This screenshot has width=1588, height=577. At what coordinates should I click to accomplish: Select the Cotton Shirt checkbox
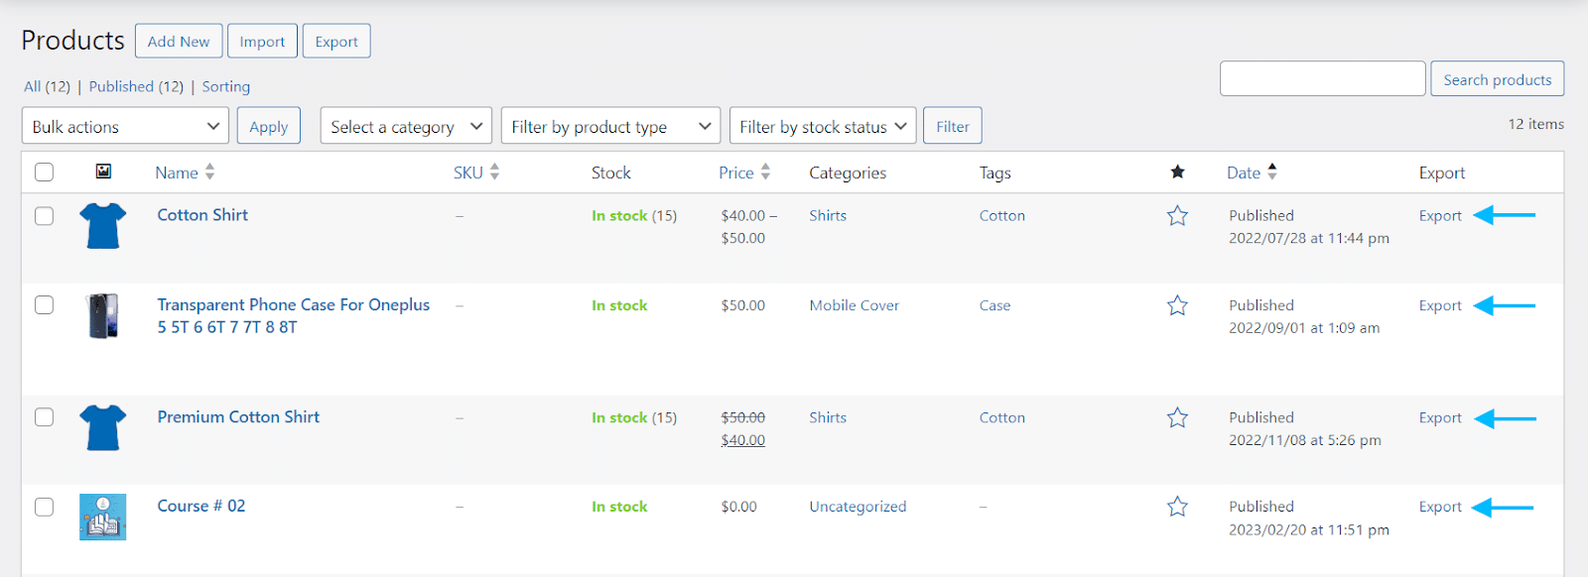coord(44,215)
